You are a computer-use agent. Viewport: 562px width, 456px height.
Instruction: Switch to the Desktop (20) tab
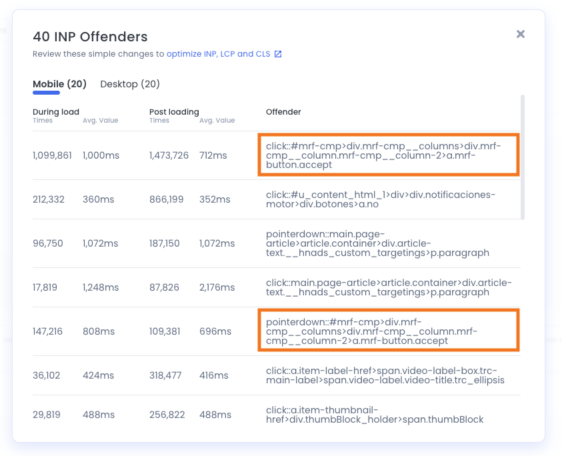pyautogui.click(x=130, y=84)
